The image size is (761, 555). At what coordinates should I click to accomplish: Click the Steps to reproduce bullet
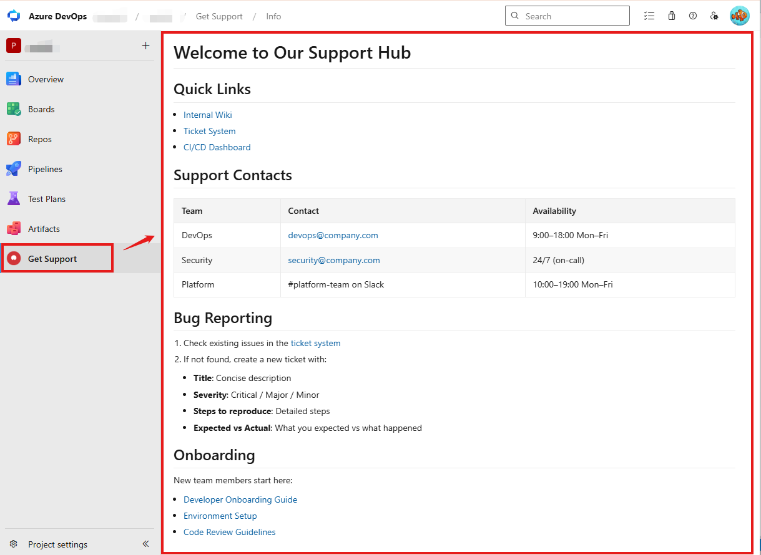coord(262,411)
